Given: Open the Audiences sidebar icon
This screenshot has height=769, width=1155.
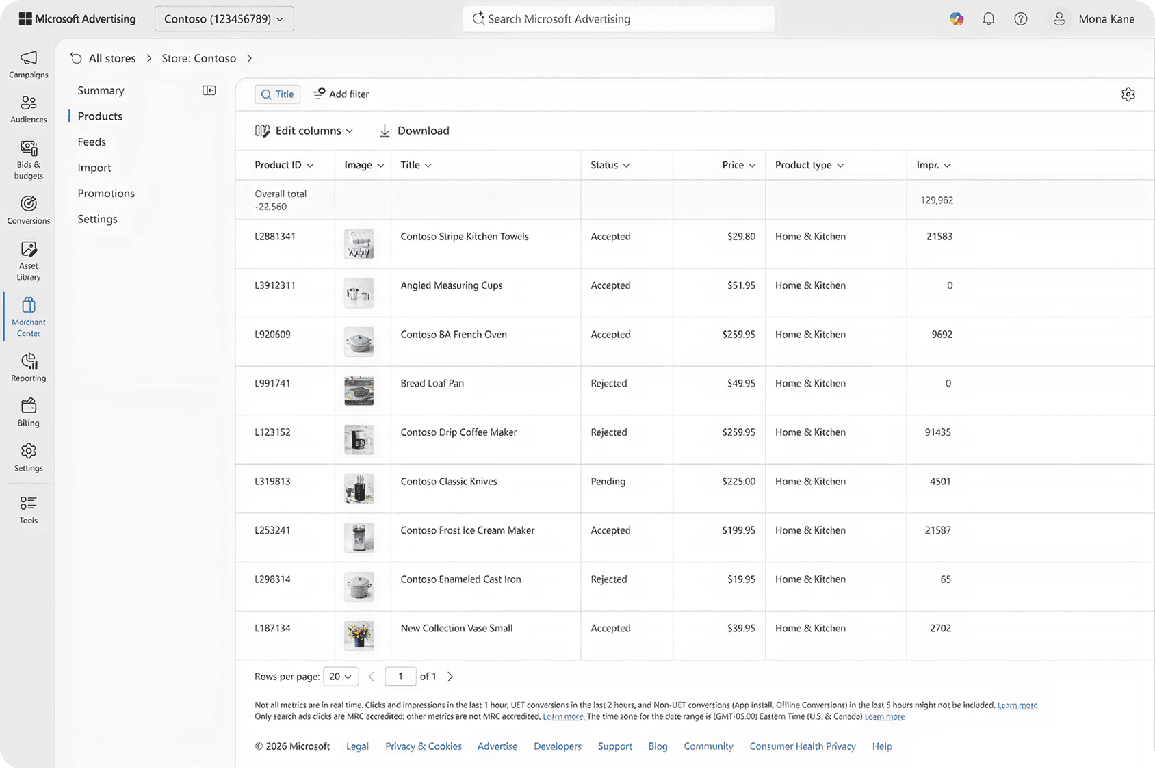Looking at the screenshot, I should [x=28, y=109].
